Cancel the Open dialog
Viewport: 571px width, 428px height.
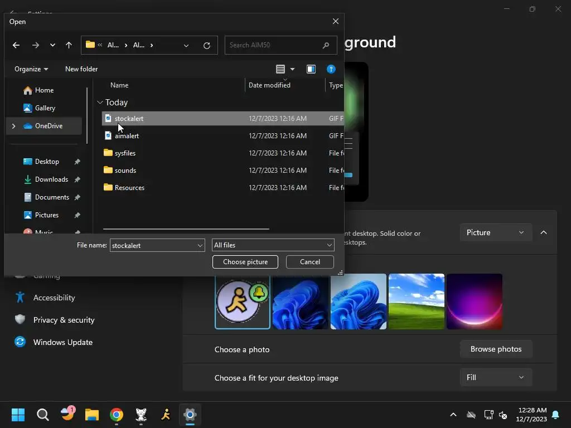point(310,262)
